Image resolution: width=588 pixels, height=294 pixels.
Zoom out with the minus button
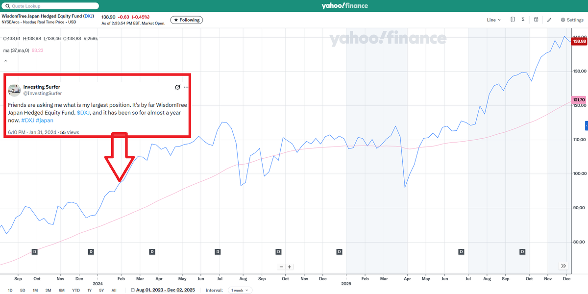click(281, 267)
